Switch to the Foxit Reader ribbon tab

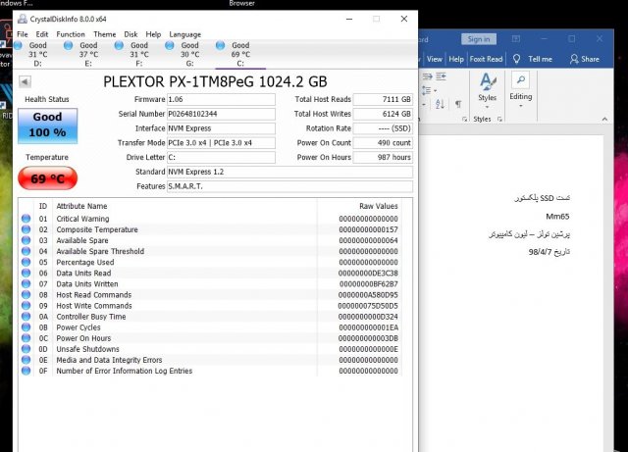coord(487,59)
